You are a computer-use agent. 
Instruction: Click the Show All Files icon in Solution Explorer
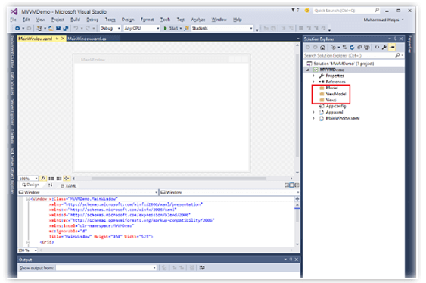coord(367,47)
